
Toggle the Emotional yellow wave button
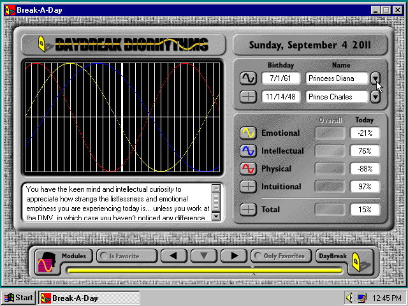point(248,133)
